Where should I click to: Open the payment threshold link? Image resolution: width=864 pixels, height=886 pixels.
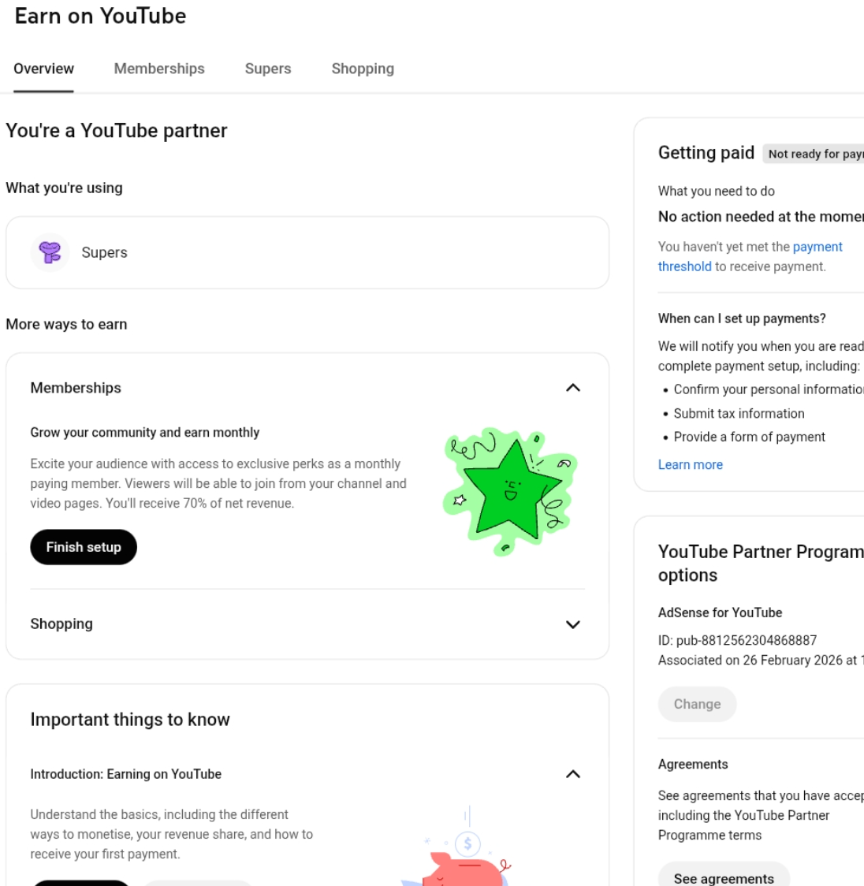point(817,248)
